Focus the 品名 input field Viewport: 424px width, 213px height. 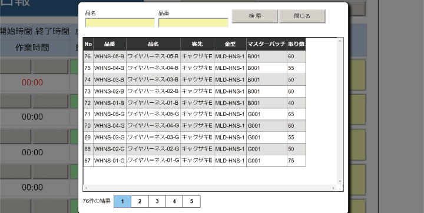coord(120,23)
